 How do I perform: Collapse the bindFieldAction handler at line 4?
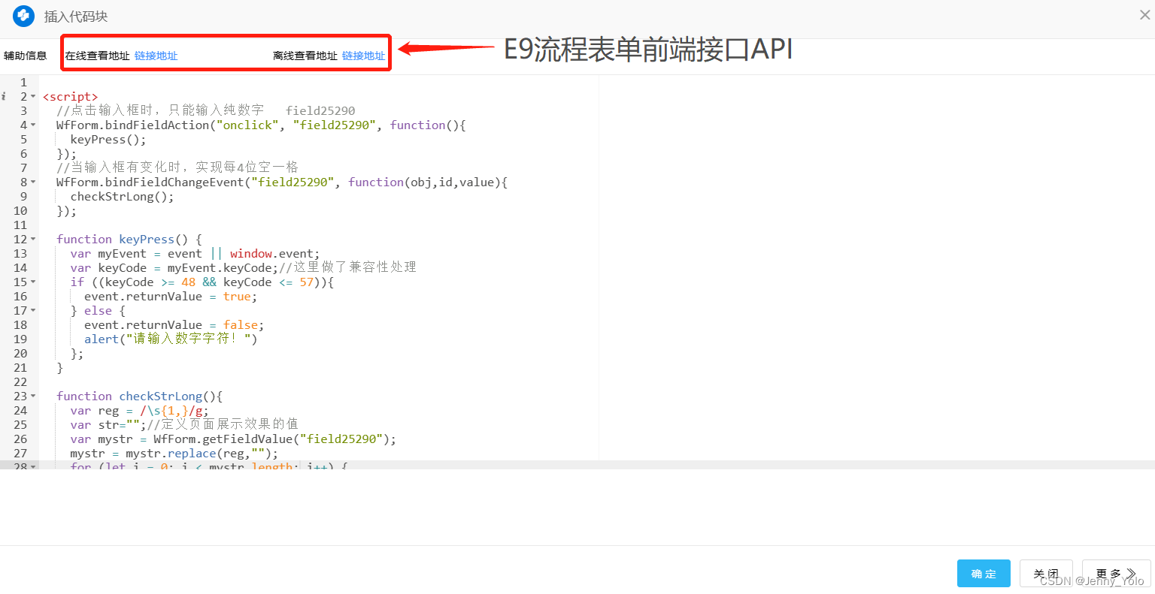coord(33,125)
